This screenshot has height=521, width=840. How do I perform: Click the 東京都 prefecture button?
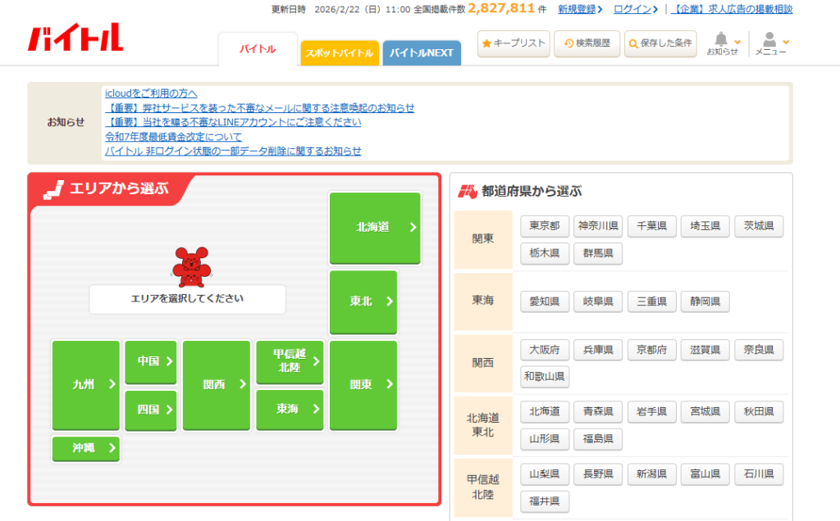tap(544, 226)
